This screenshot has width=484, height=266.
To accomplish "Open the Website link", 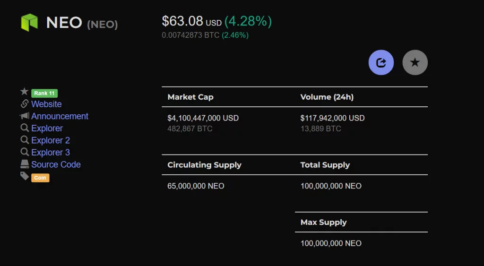I will click(x=46, y=104).
